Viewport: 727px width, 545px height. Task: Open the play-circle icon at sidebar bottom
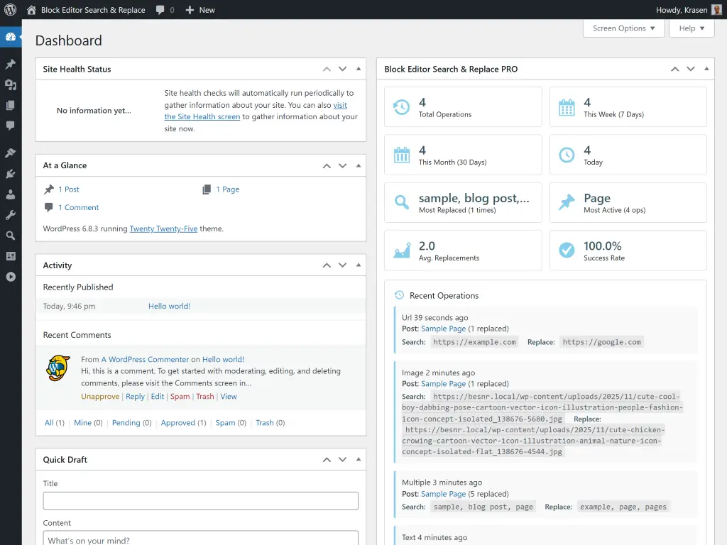(10, 277)
